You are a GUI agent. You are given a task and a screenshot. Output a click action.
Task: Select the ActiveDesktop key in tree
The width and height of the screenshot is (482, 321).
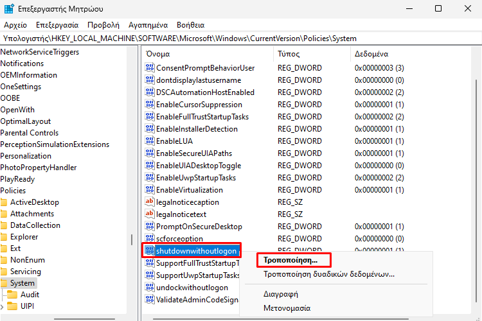pyautogui.click(x=35, y=202)
